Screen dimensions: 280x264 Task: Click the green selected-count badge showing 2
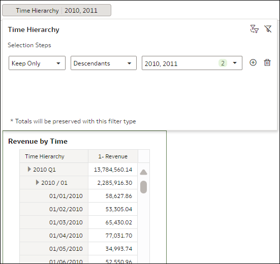[x=223, y=63]
